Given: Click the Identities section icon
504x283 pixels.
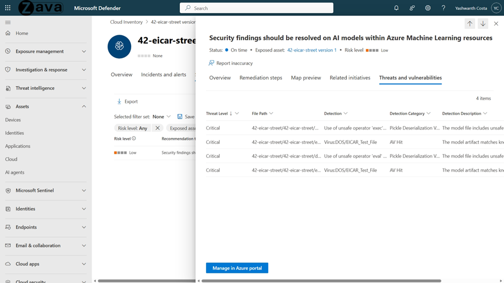Looking at the screenshot, I should click(8, 209).
